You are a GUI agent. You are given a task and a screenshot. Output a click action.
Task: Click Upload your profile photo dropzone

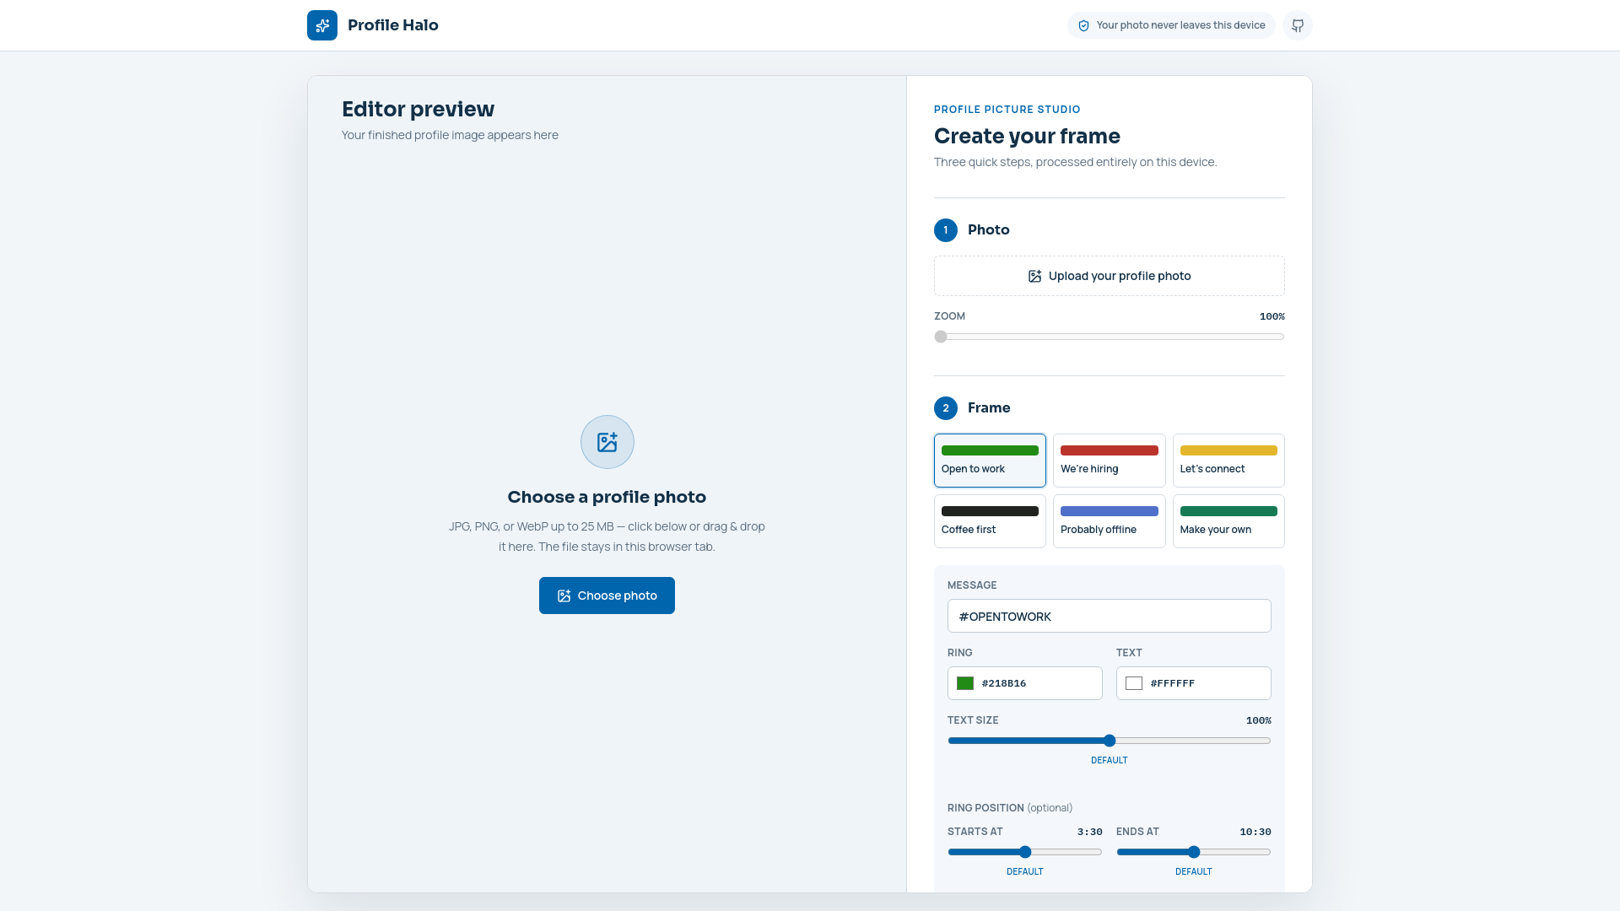coord(1110,276)
